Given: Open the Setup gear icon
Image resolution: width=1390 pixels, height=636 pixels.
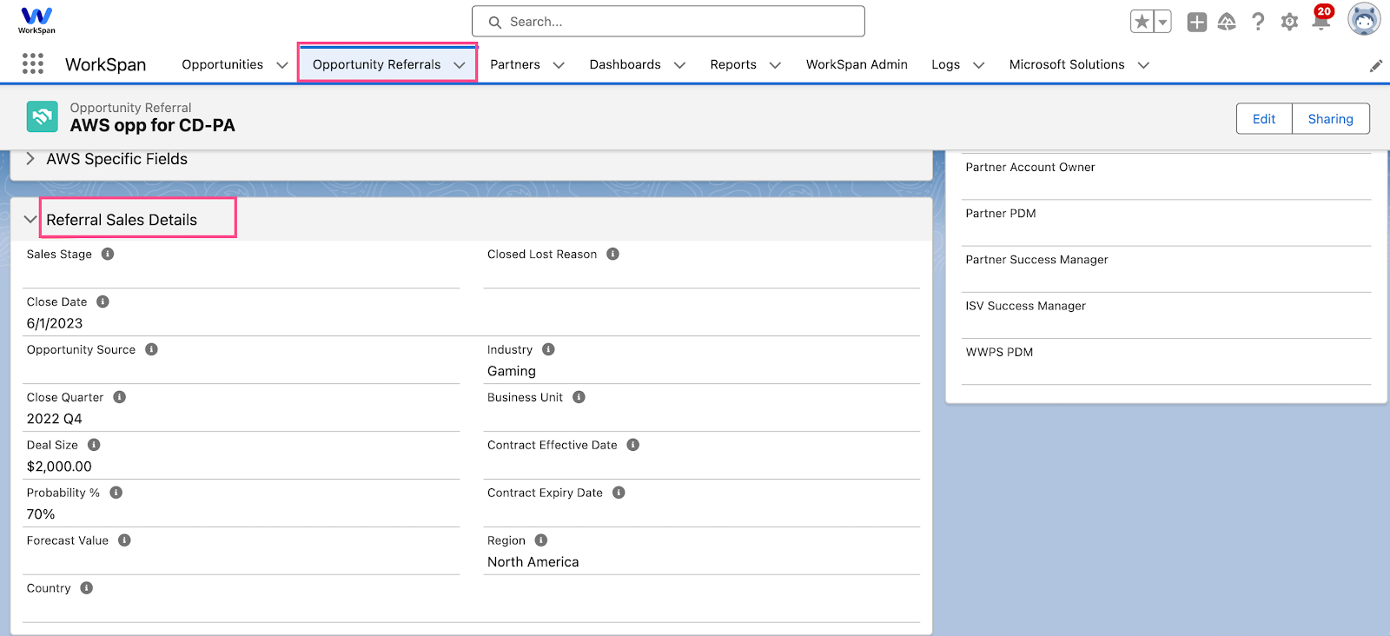Looking at the screenshot, I should [1289, 22].
